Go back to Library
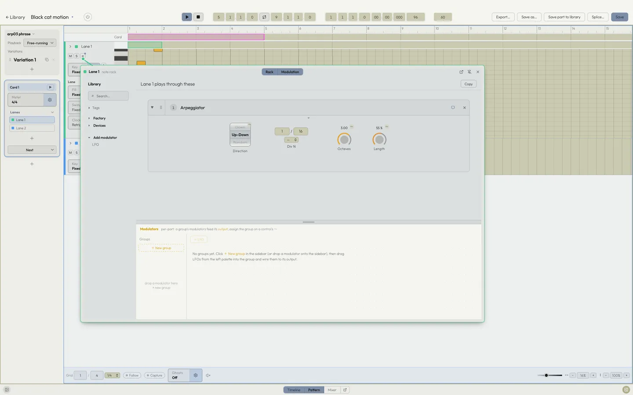This screenshot has width=633, height=395. click(x=15, y=17)
